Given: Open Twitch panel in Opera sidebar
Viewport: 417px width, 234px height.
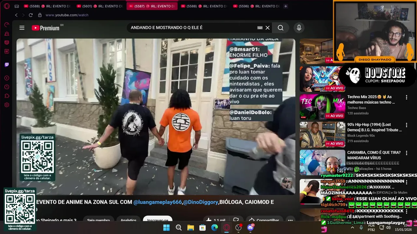Looking at the screenshot, I should tap(7, 65).
